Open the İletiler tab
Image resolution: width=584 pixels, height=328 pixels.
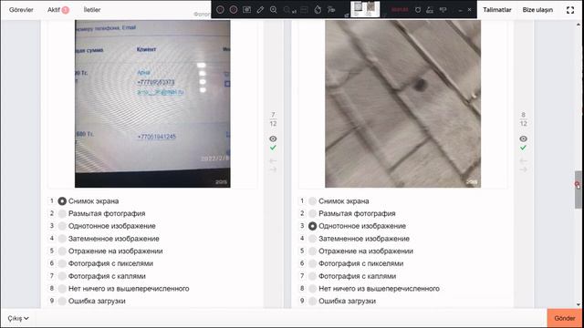[92, 10]
